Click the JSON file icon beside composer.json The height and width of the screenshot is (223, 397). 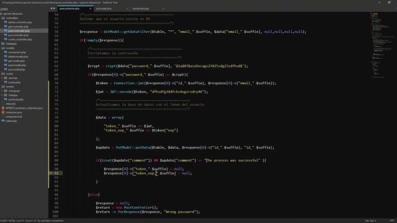point(3,112)
